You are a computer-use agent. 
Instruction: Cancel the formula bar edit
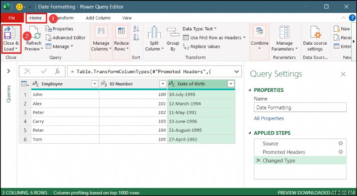point(28,71)
